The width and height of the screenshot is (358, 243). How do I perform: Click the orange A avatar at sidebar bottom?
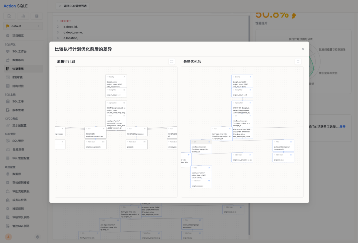(x=8, y=237)
